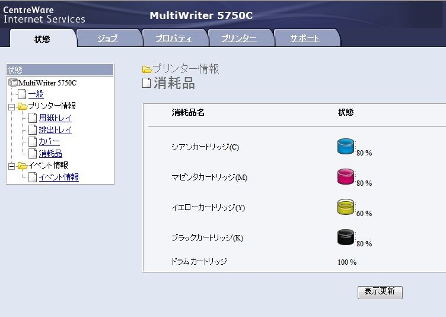Click the page icon next to カバー
This screenshot has width=446, height=317.
[33, 141]
